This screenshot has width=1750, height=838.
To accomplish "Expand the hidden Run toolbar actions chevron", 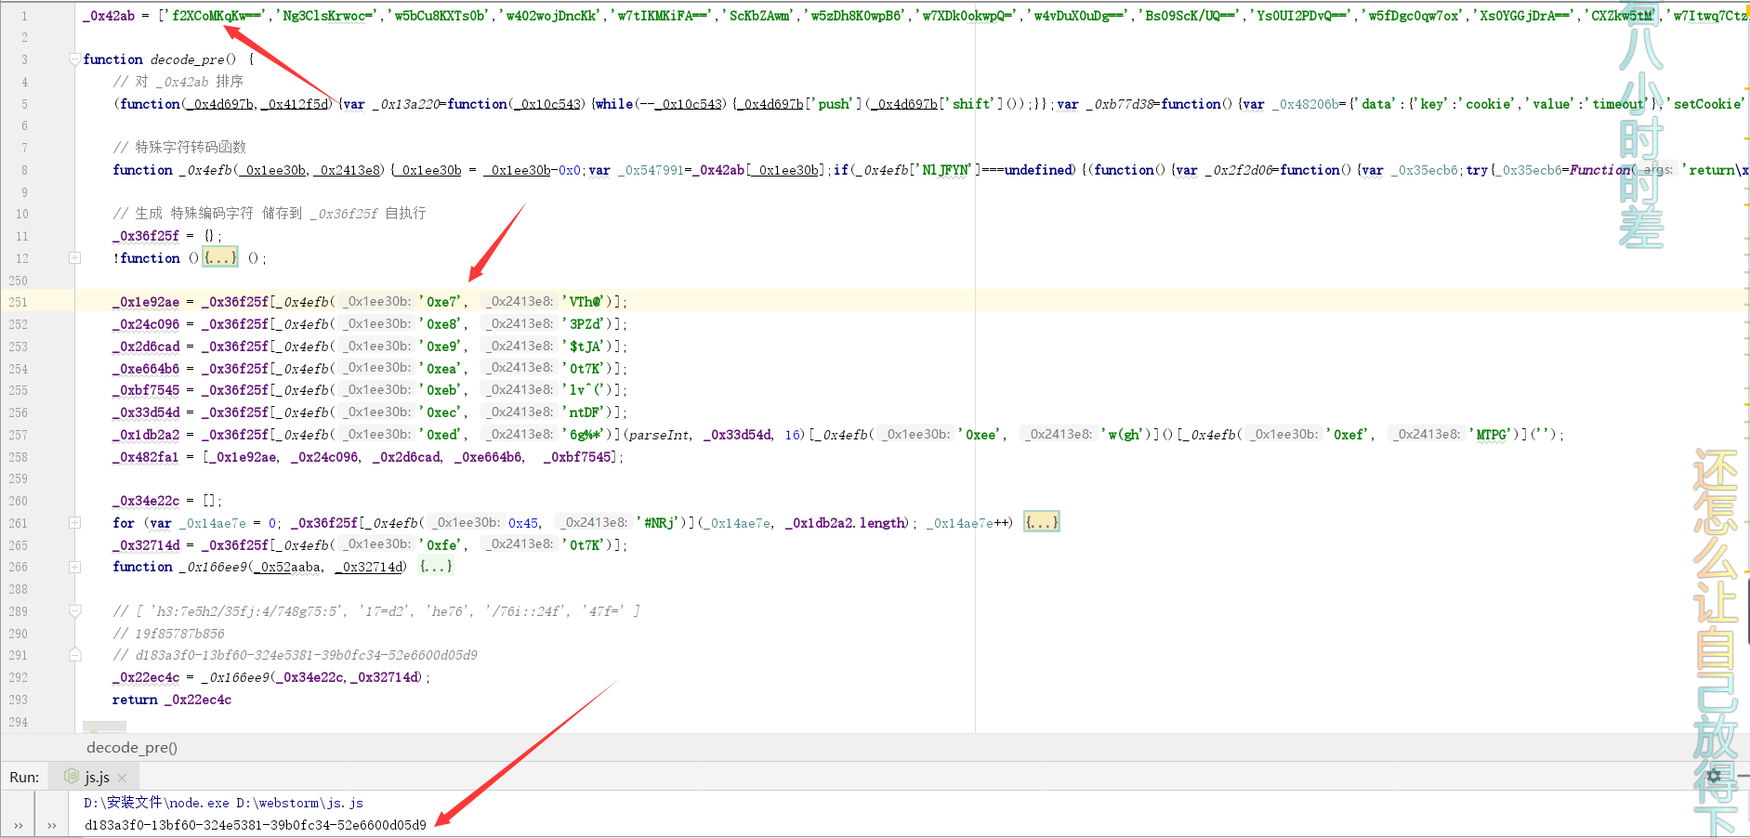I will [x=18, y=825].
